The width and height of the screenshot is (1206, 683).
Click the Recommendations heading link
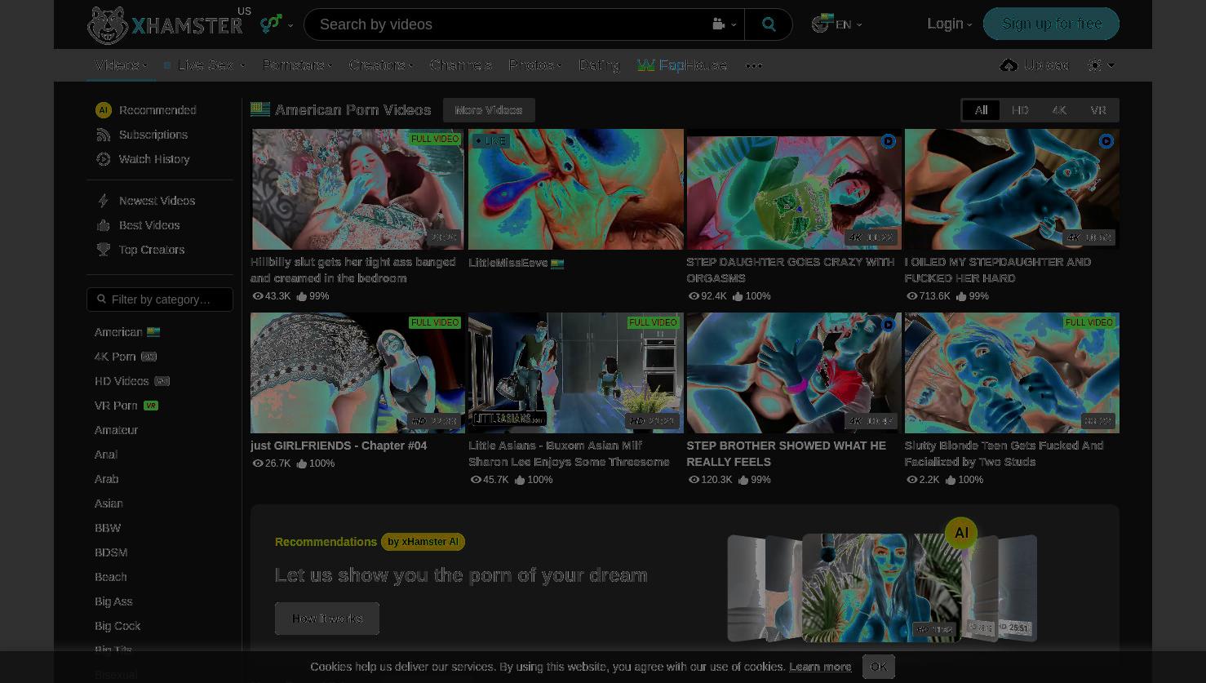(x=326, y=542)
